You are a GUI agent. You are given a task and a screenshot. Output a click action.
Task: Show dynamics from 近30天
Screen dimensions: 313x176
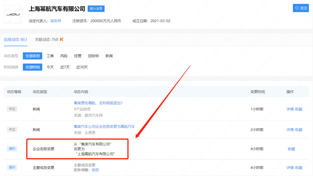point(82,67)
